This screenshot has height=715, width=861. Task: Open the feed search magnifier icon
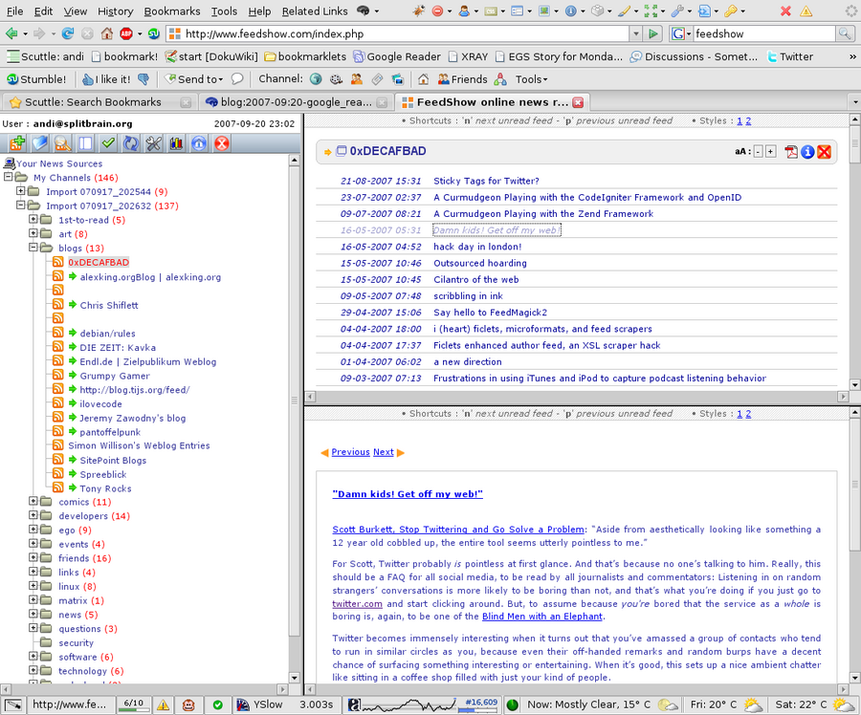[x=62, y=143]
